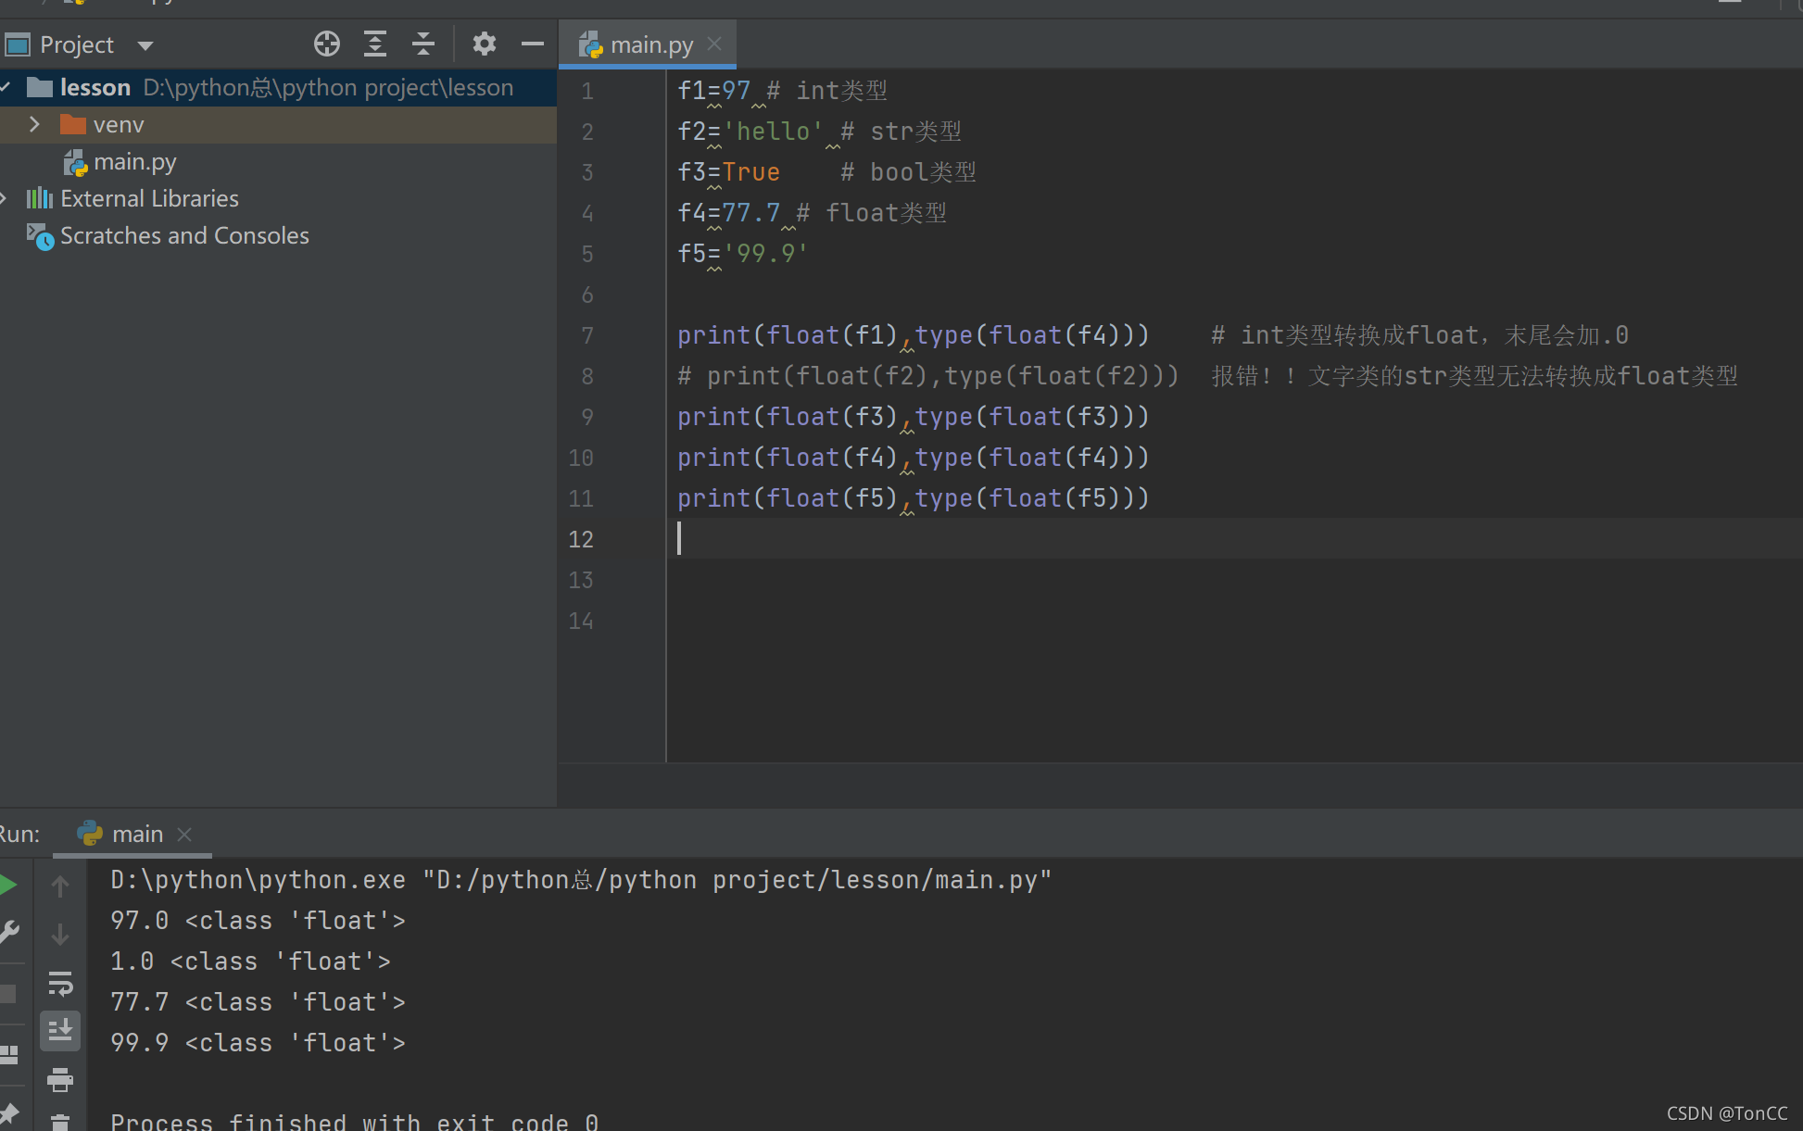Click the Select Opened File locate icon

pos(326,44)
